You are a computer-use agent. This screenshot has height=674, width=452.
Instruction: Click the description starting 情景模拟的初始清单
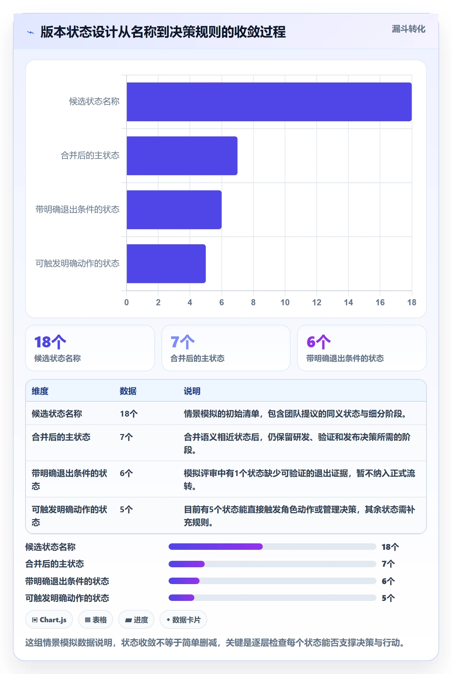click(295, 414)
